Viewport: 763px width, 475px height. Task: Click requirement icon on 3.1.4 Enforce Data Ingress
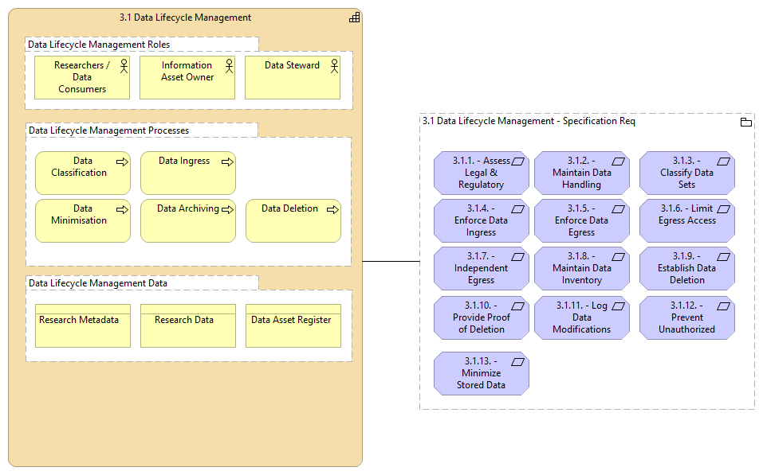(x=517, y=208)
